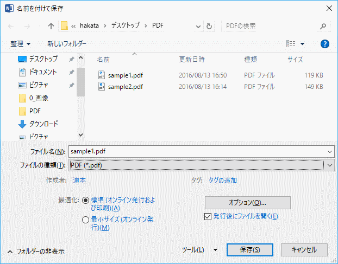Click the PDF breadcrumb segment
Viewport: 338px width, 264px height.
tap(158, 25)
